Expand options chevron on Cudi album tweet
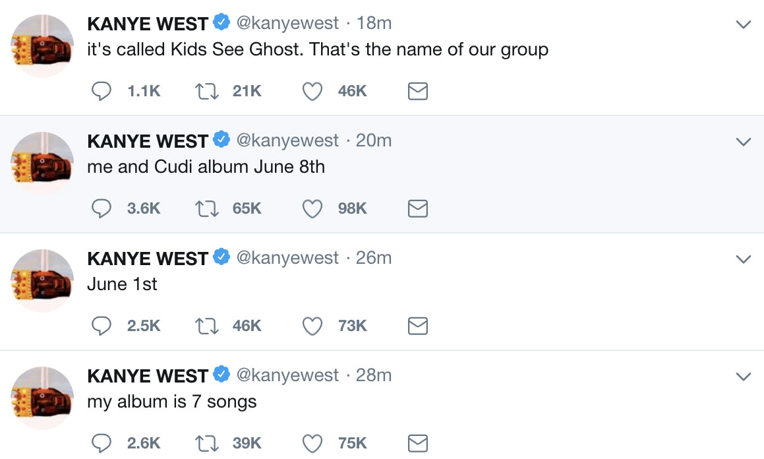764x459 pixels. tap(743, 142)
